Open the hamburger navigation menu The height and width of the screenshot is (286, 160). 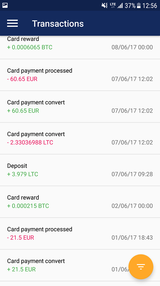click(12, 23)
